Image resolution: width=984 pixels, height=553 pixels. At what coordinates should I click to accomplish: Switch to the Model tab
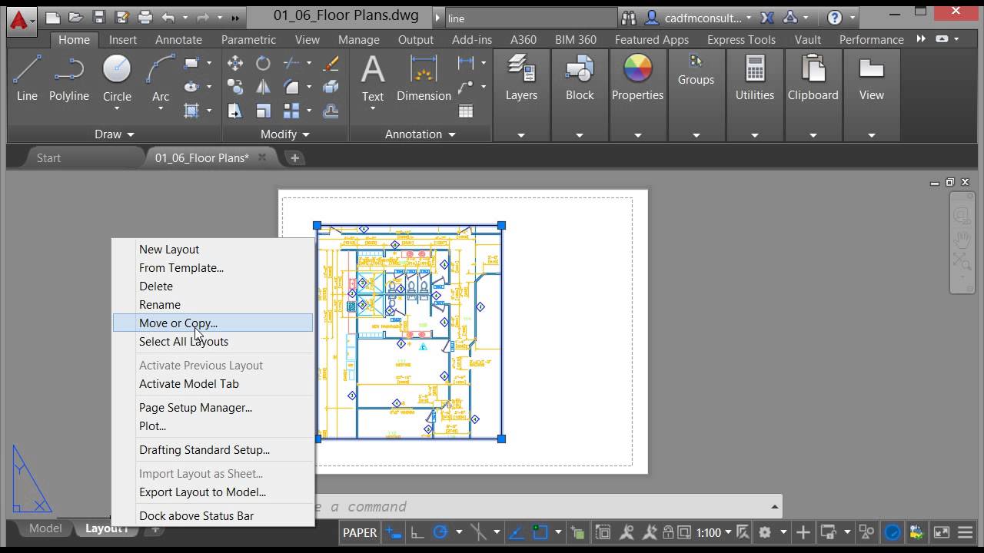click(44, 528)
